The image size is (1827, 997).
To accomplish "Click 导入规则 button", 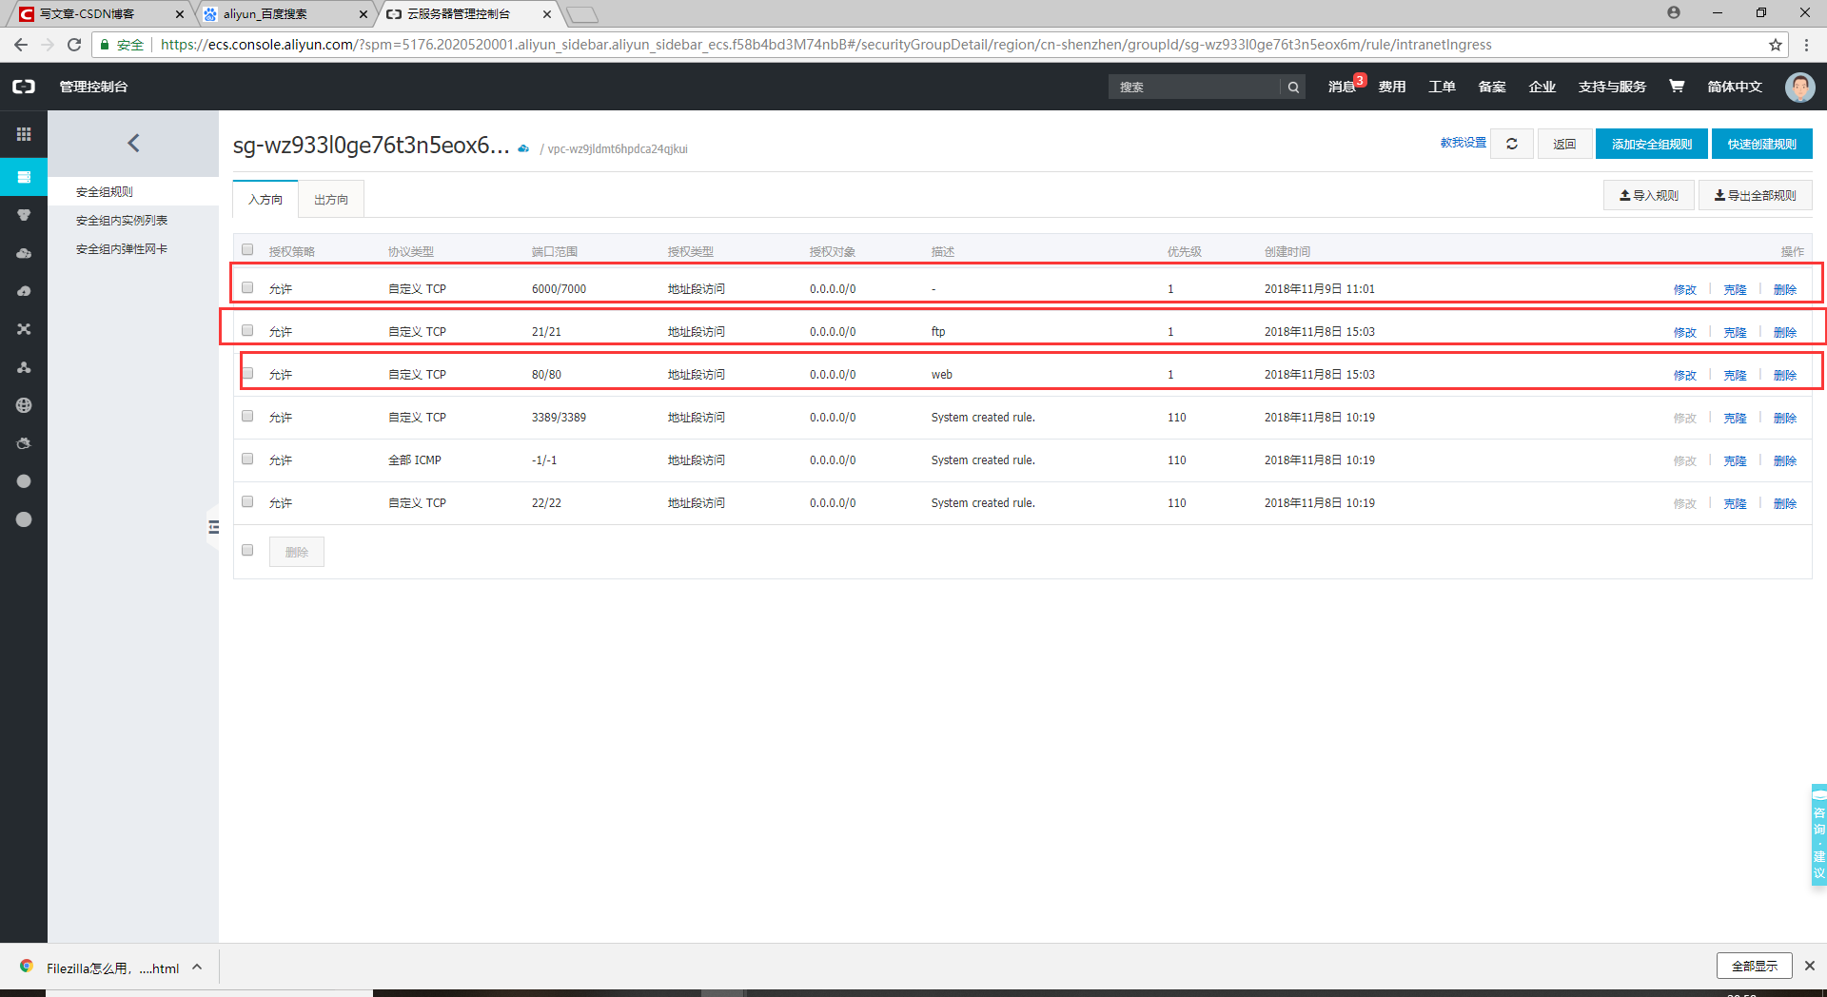I will pyautogui.click(x=1649, y=195).
